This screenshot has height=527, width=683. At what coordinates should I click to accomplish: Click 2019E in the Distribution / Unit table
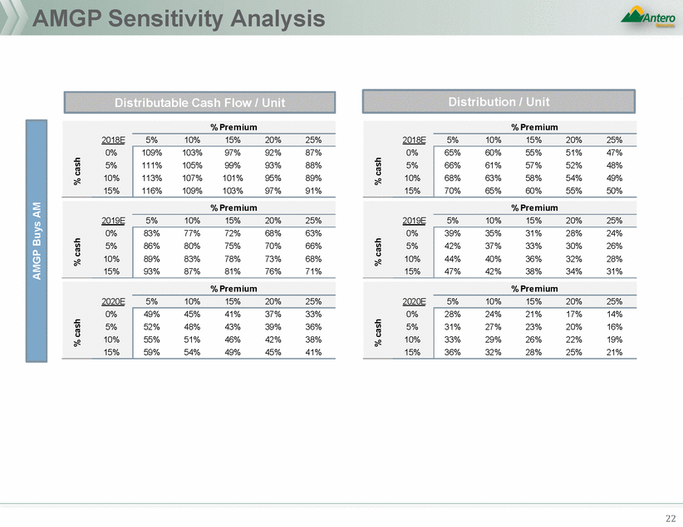413,222
